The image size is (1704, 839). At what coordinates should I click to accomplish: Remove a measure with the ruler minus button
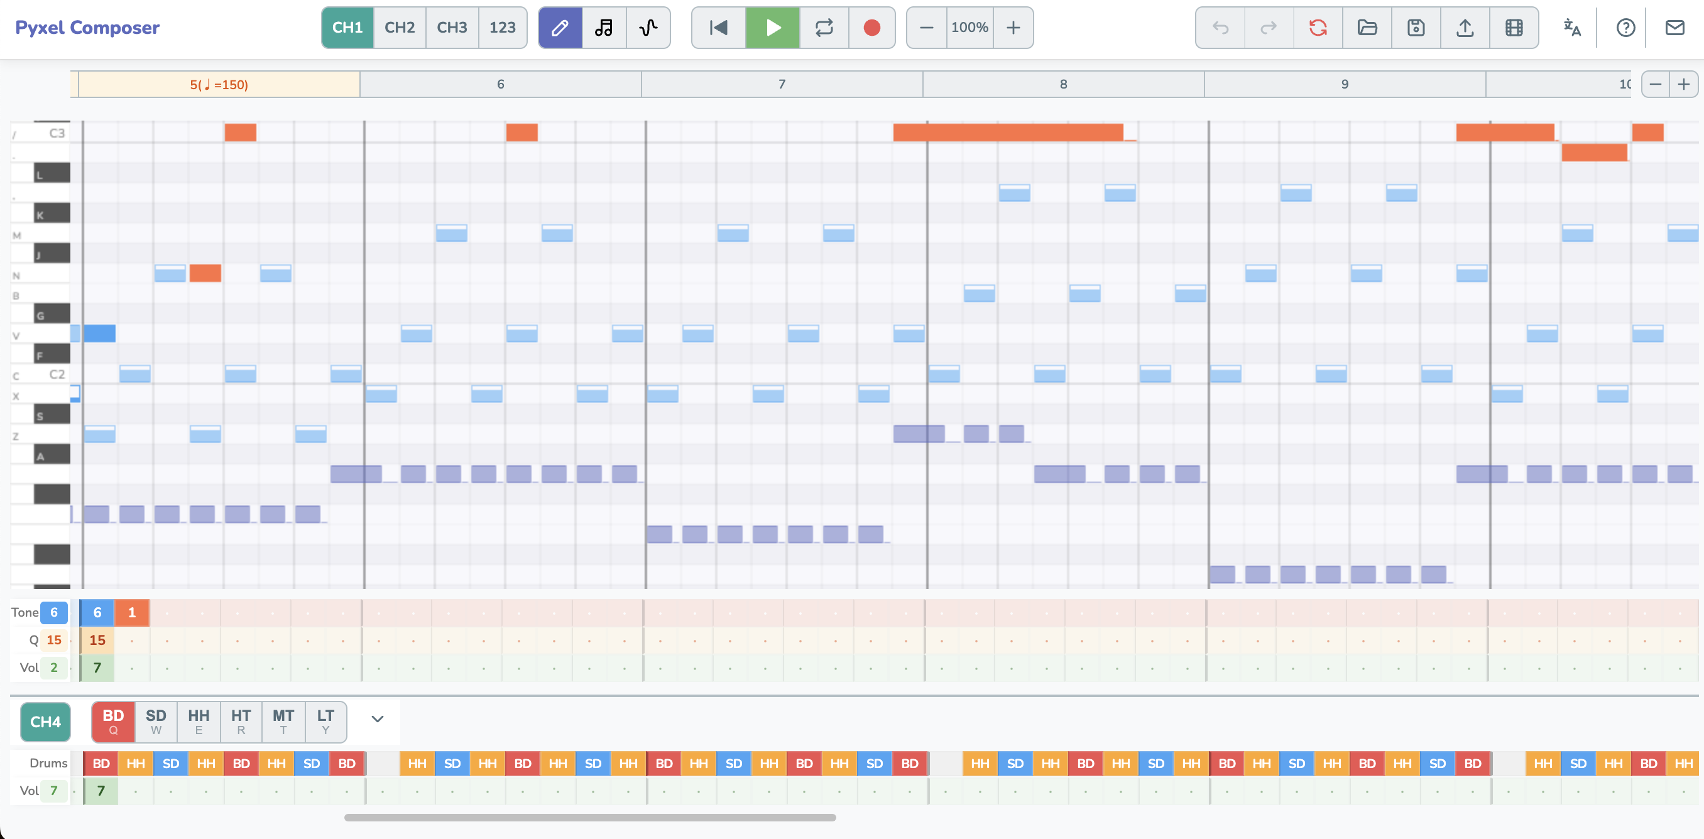pyautogui.click(x=1655, y=85)
